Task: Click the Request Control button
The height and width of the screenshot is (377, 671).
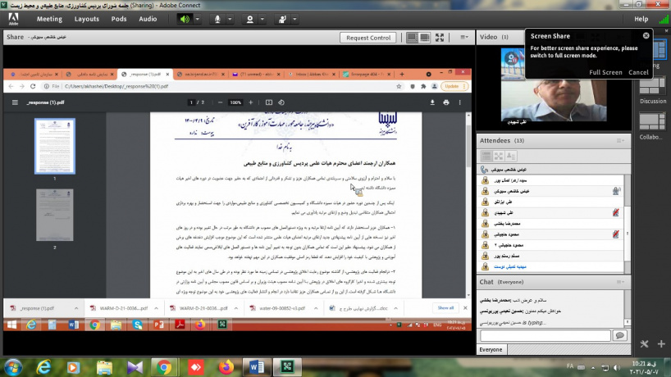Action: (368, 38)
